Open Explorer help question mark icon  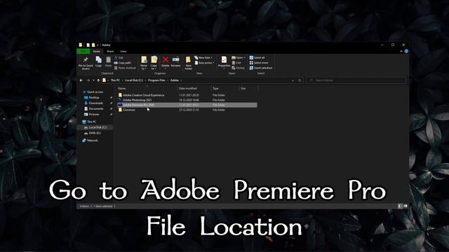pos(406,51)
